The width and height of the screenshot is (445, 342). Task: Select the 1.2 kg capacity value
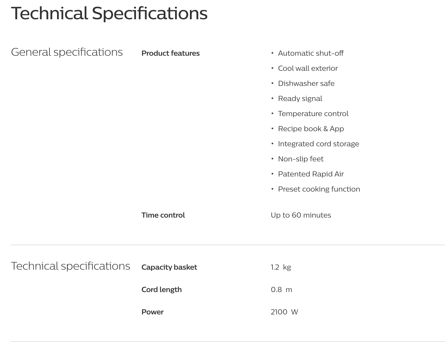pos(281,267)
